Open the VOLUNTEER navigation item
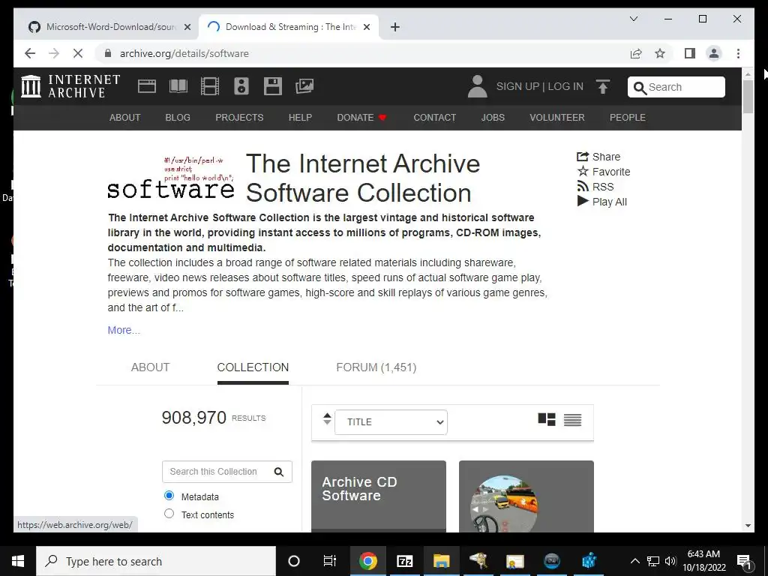Image resolution: width=768 pixels, height=576 pixels. [557, 118]
